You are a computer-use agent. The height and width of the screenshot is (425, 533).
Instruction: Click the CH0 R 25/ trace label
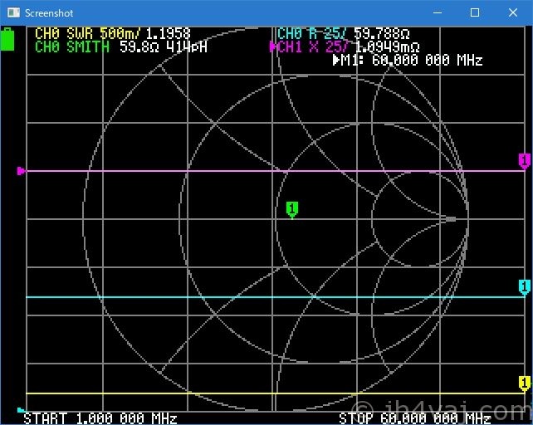click(x=311, y=34)
